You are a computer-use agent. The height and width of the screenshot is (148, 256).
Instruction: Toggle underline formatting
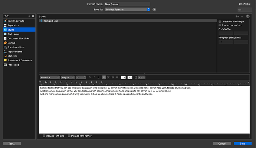[98, 77]
